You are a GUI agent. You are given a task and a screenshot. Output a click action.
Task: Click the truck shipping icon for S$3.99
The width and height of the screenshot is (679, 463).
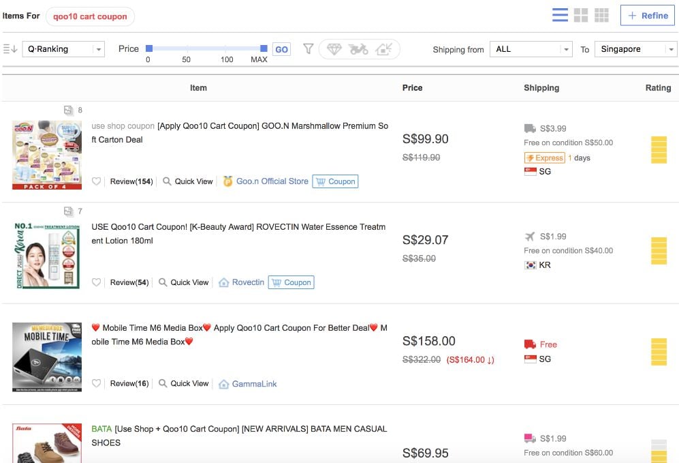click(530, 128)
